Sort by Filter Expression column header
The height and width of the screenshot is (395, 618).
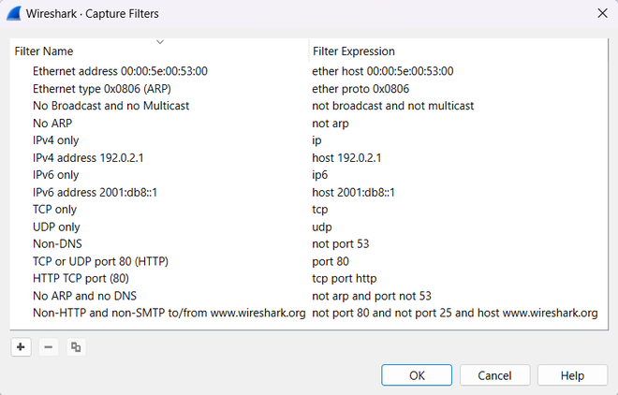point(353,51)
